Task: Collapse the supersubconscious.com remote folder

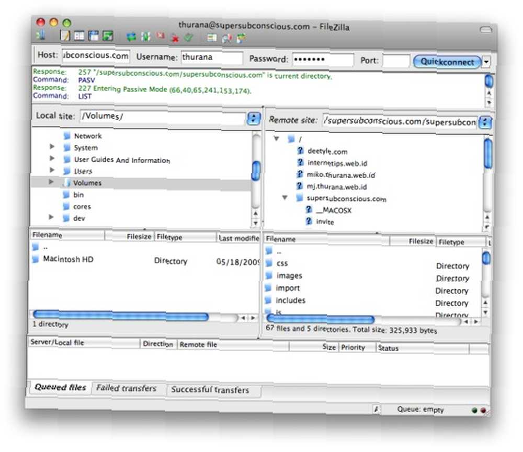Action: 285,198
